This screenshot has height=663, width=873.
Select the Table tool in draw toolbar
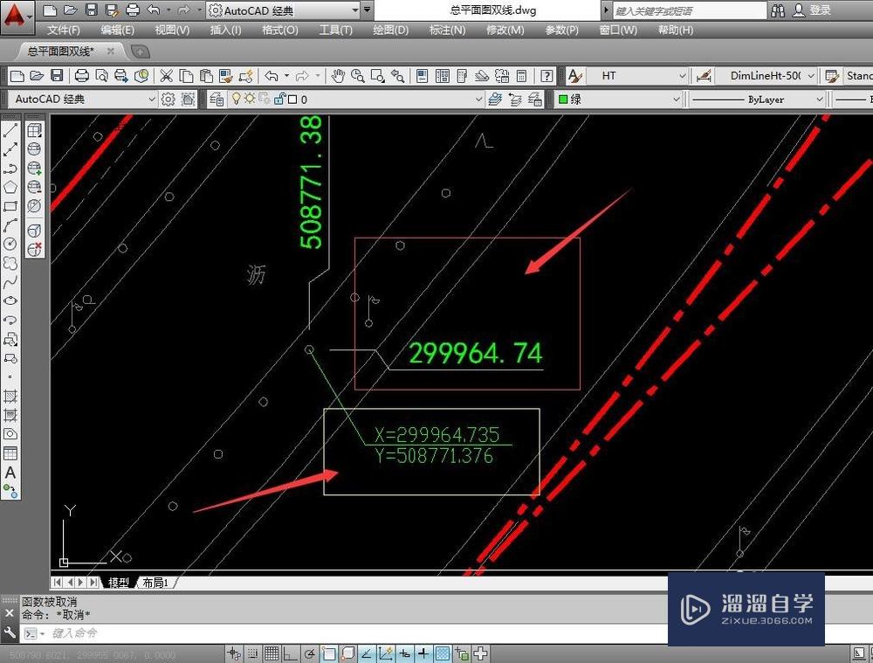(10, 453)
